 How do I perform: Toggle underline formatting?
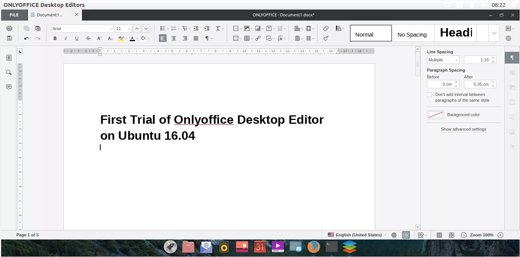(x=77, y=38)
